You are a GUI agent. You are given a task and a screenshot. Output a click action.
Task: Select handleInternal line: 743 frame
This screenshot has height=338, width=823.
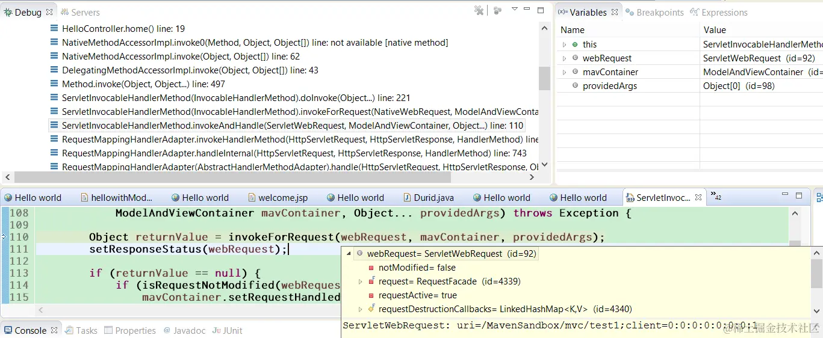[294, 153]
